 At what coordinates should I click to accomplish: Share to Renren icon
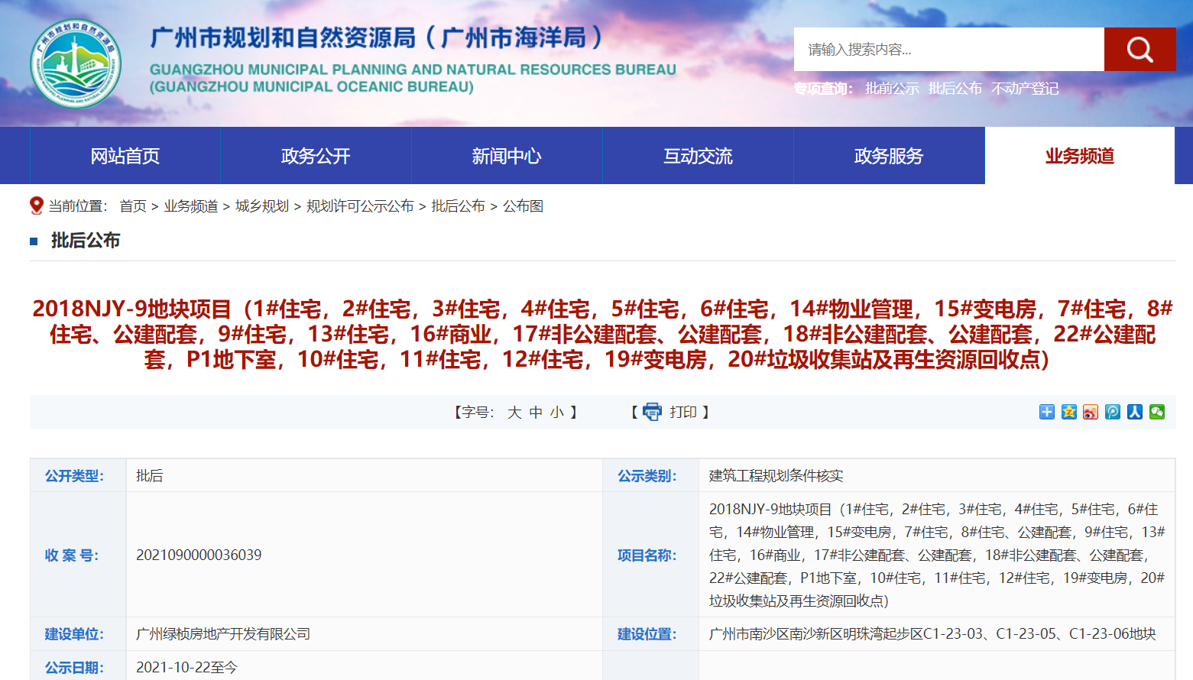(x=1135, y=412)
